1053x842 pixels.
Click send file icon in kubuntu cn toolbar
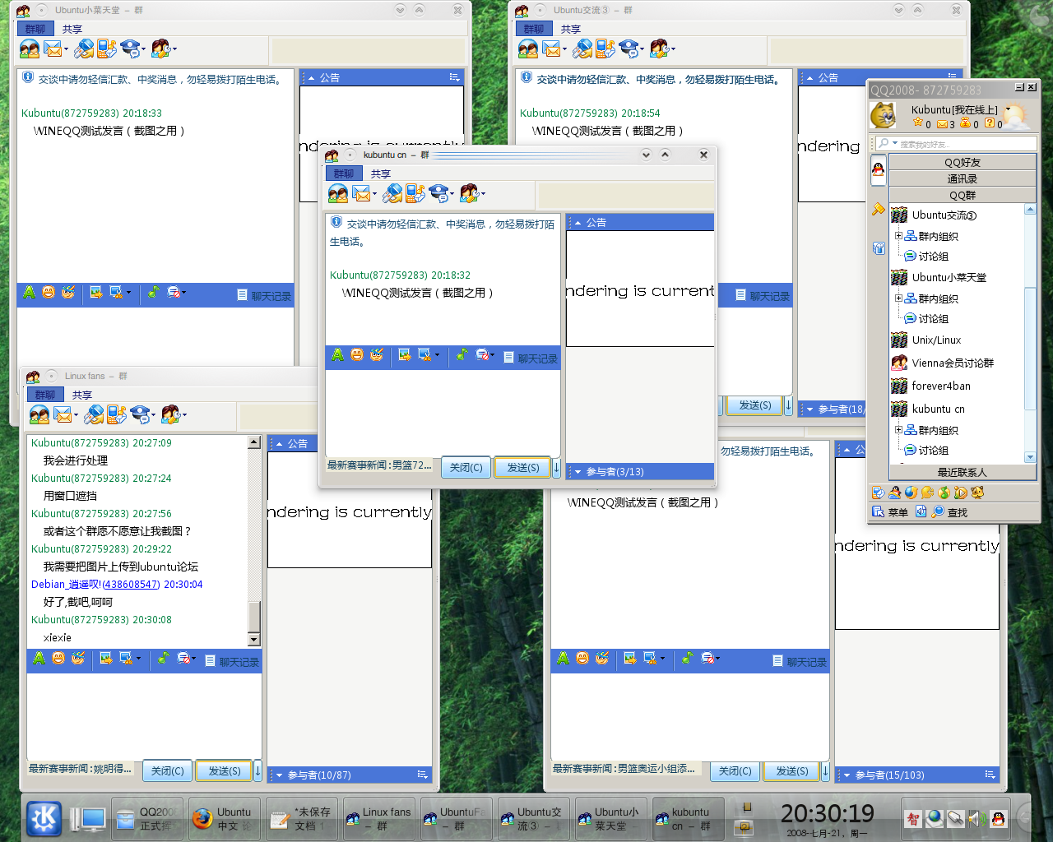(x=393, y=194)
